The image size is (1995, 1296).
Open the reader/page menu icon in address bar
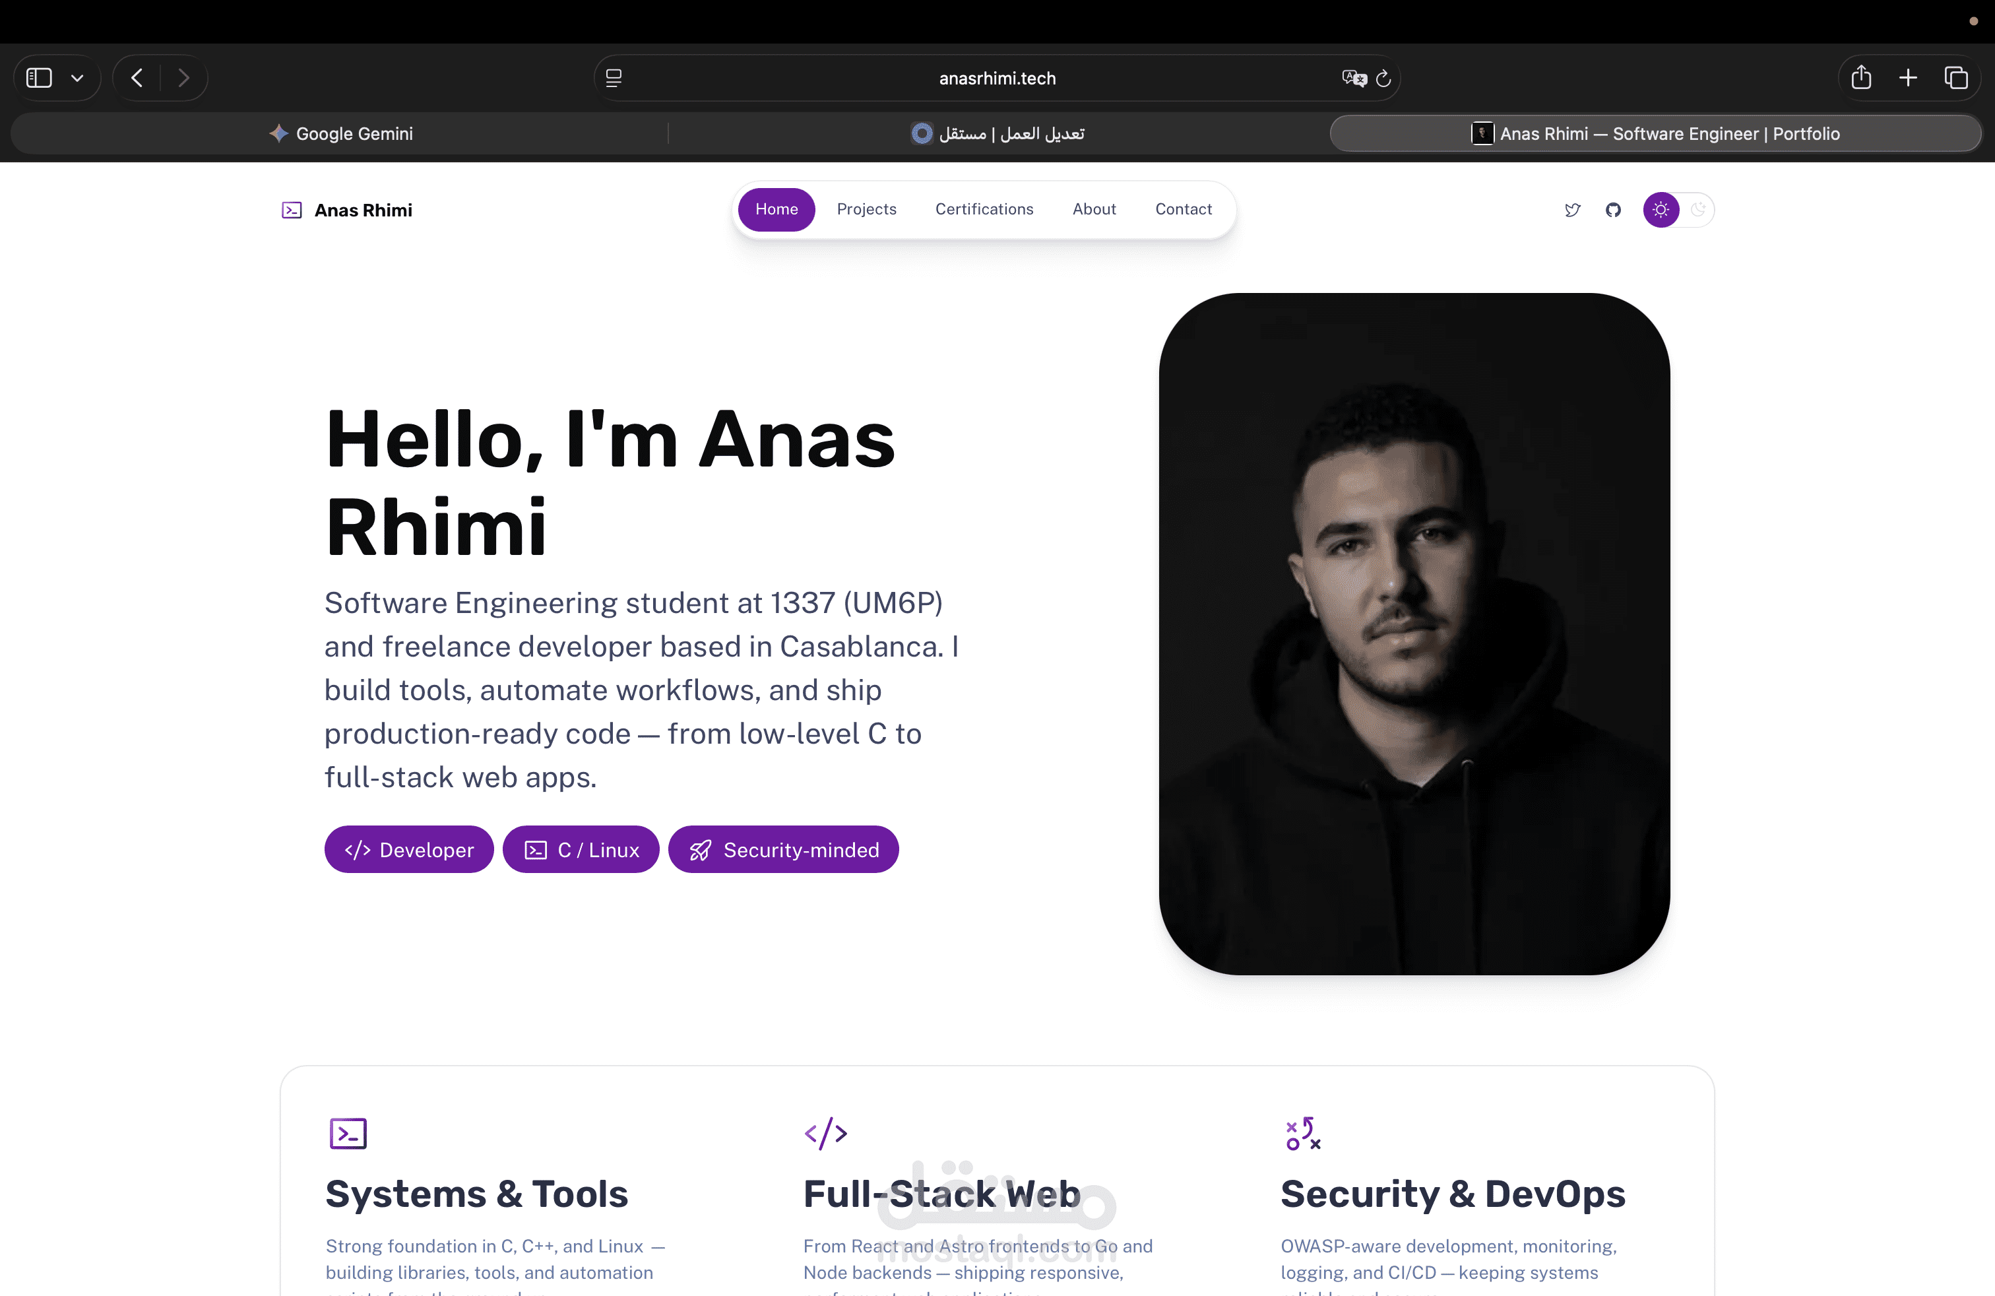614,78
